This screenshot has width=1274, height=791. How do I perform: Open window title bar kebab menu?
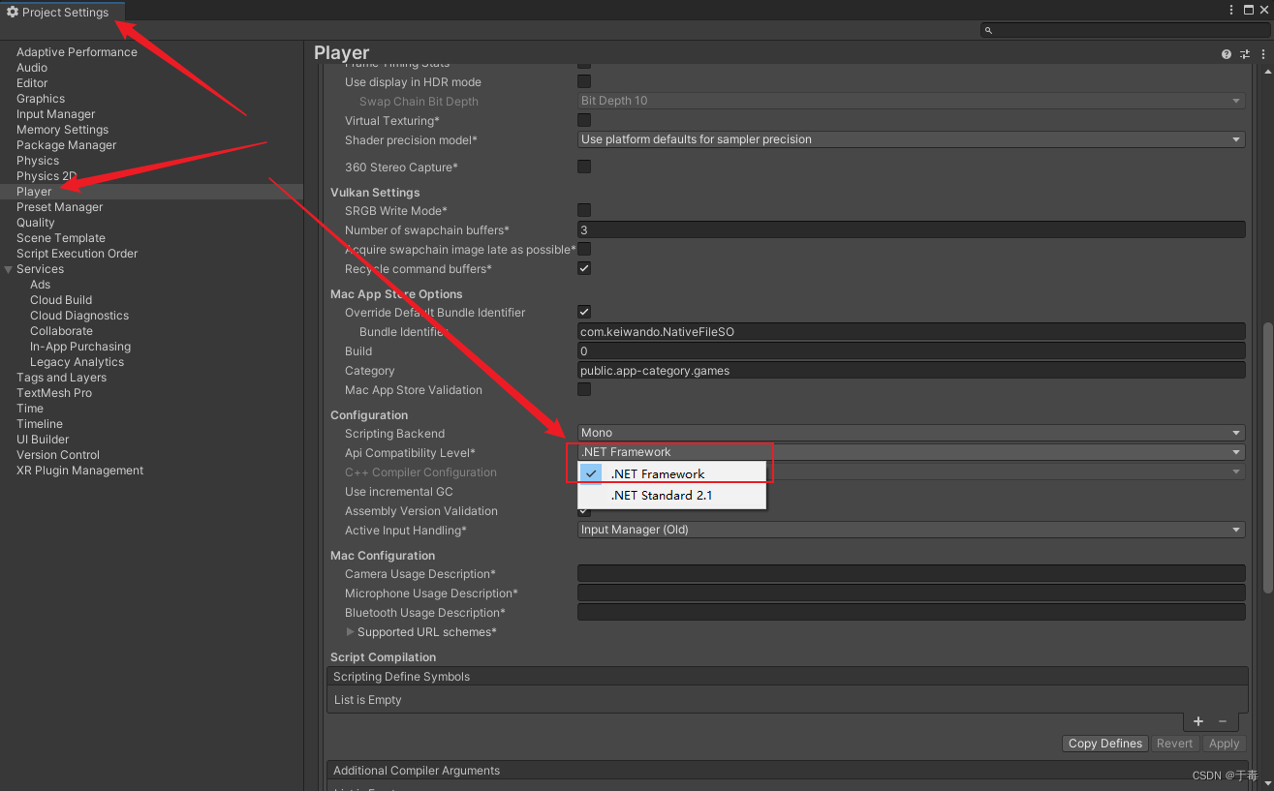pos(1231,10)
